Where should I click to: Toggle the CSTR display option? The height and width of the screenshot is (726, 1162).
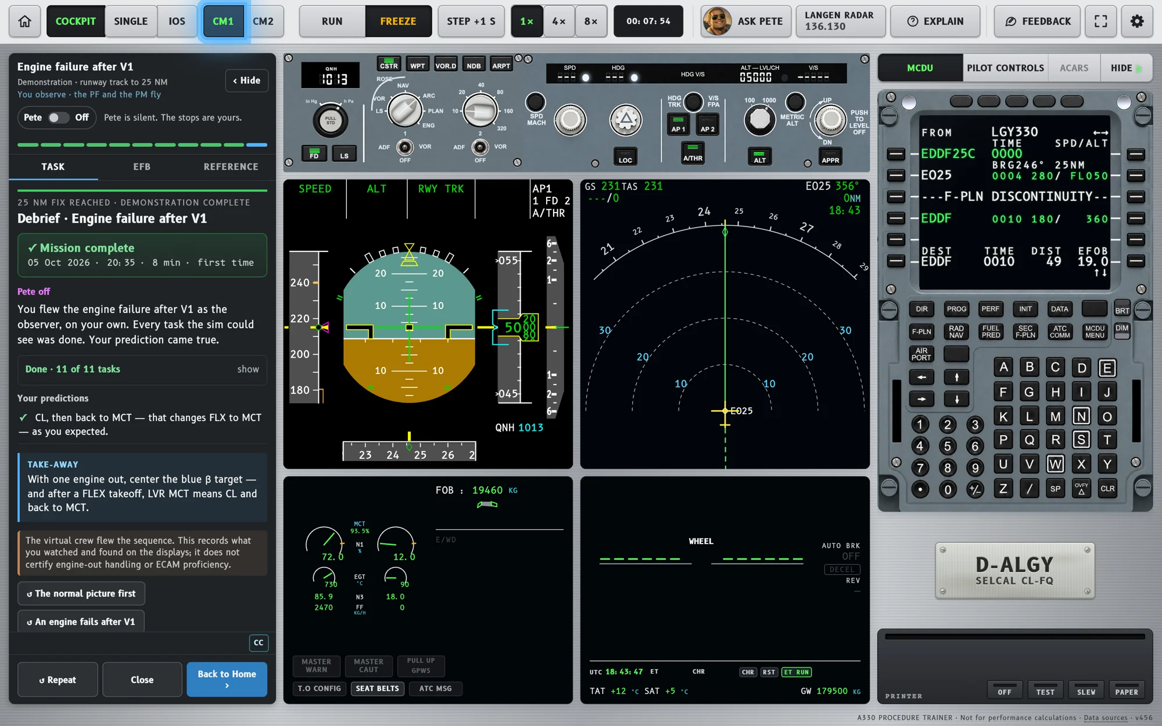[389, 64]
